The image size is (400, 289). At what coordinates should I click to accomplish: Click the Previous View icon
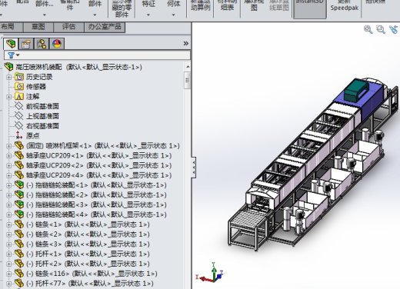point(394,30)
